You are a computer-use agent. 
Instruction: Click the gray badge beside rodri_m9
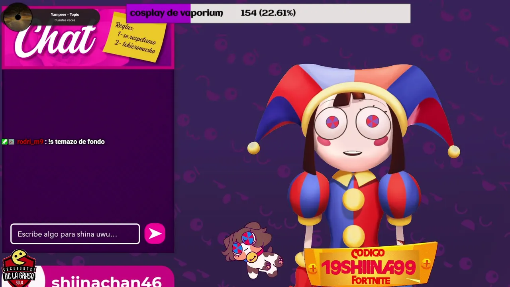(11, 142)
